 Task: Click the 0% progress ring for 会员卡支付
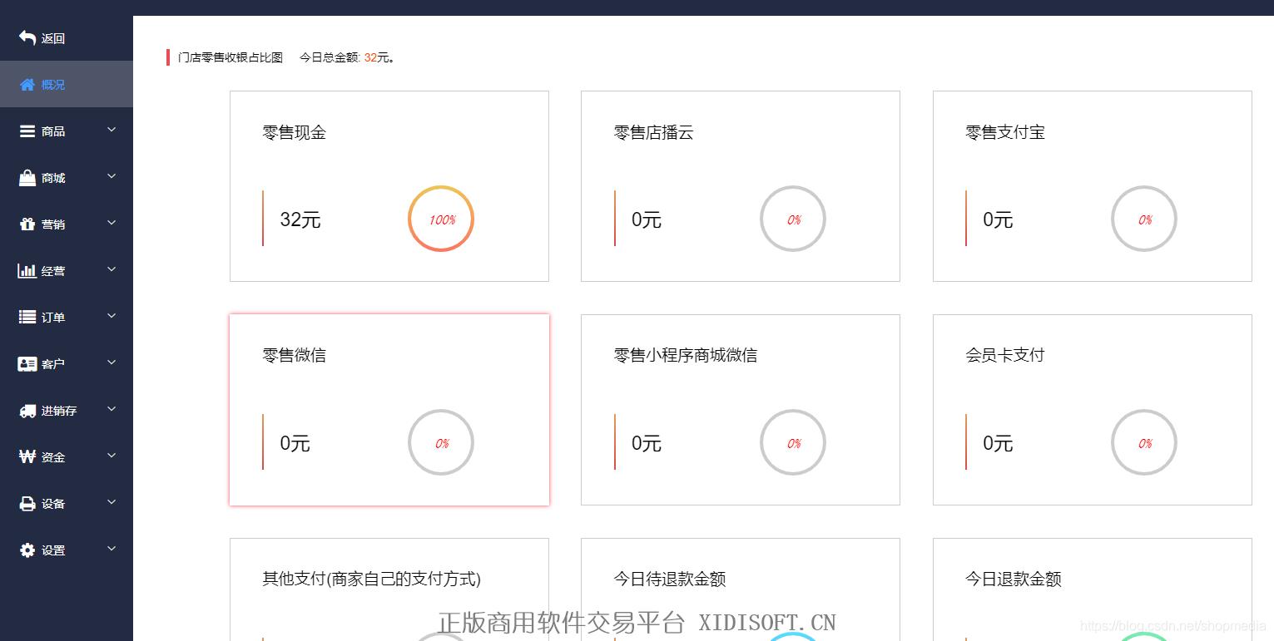[1144, 443]
